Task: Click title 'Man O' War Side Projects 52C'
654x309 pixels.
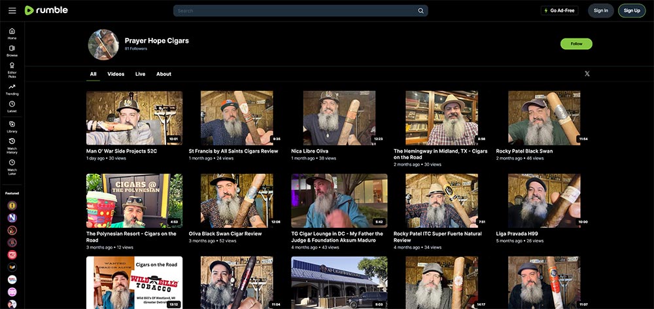Action: tap(122, 151)
